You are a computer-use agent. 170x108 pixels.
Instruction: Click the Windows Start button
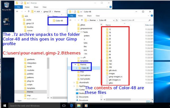pyautogui.click(x=5, y=106)
